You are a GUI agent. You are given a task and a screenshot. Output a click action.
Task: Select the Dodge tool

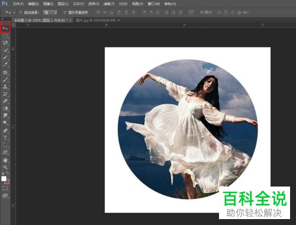point(5,123)
